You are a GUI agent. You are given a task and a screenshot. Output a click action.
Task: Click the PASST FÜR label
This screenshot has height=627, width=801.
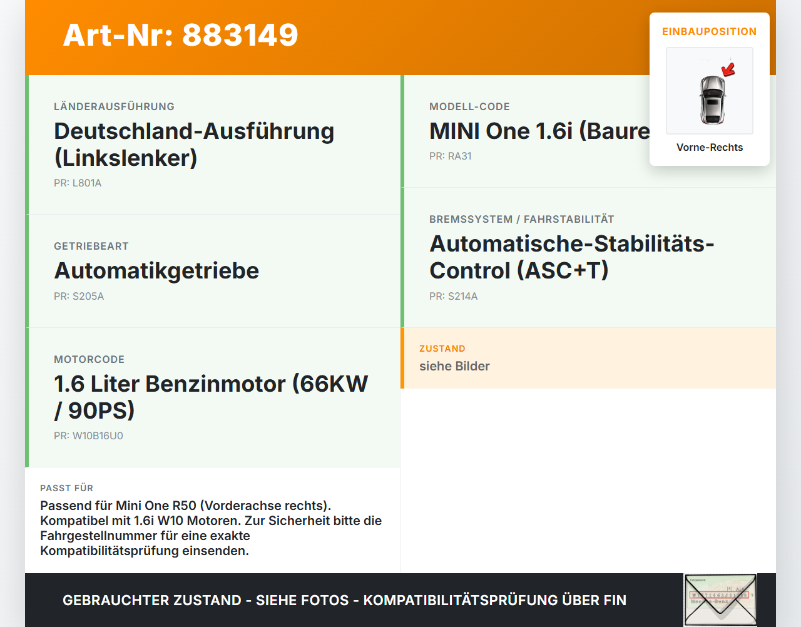point(66,488)
